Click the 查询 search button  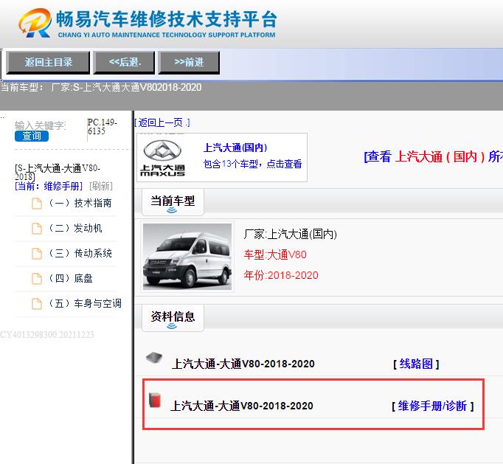point(32,136)
